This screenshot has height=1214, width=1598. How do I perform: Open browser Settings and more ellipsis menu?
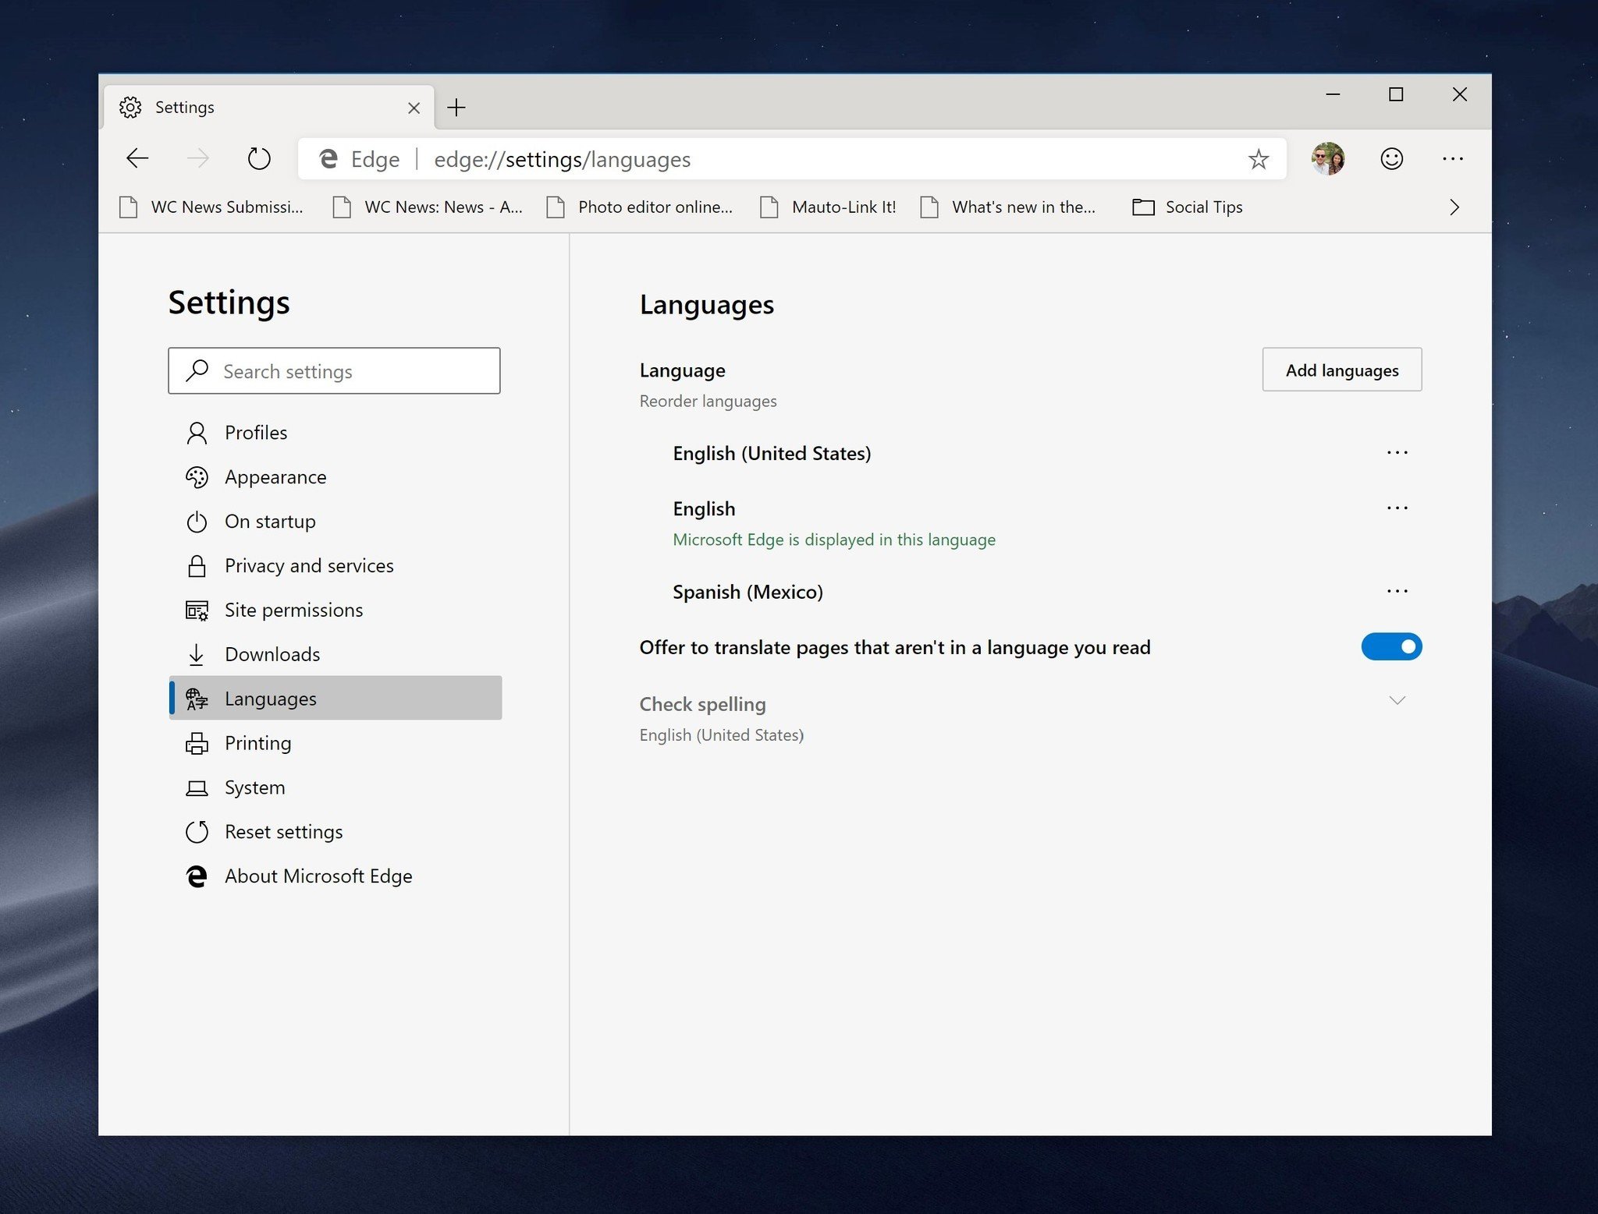pos(1452,159)
